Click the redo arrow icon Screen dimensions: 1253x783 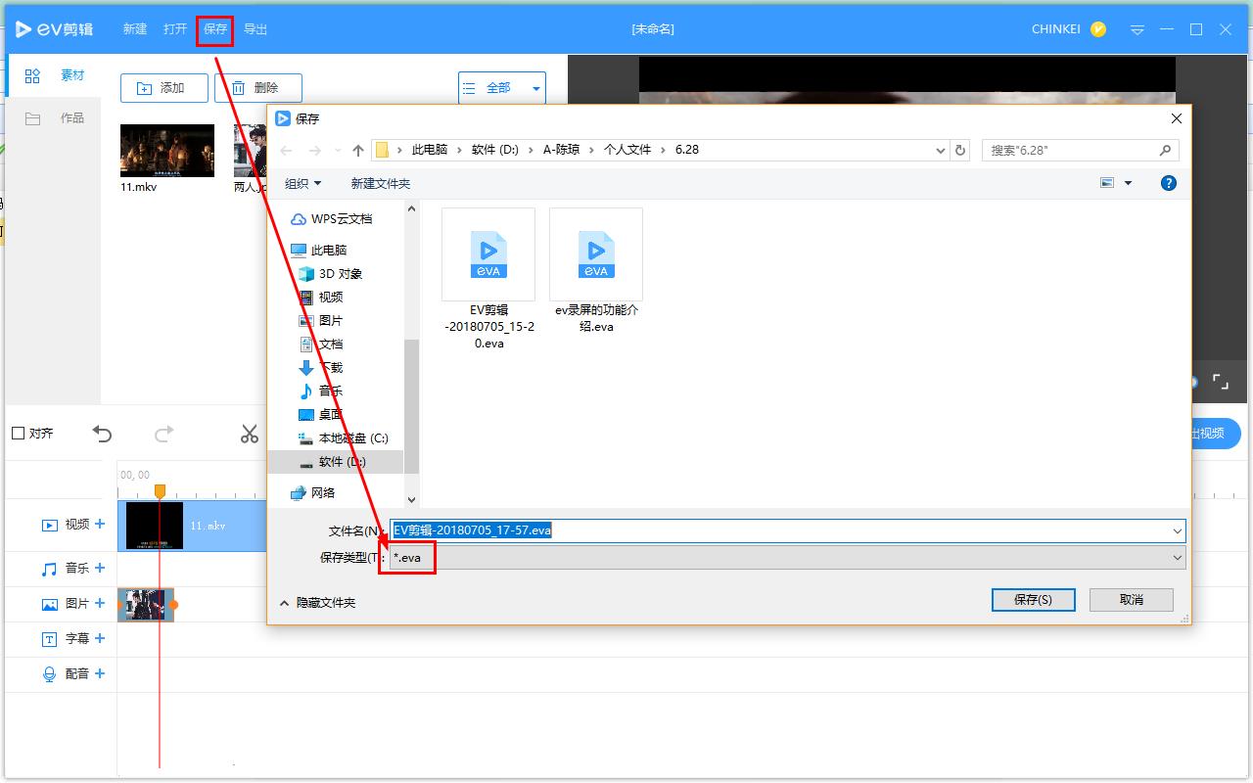pyautogui.click(x=164, y=434)
